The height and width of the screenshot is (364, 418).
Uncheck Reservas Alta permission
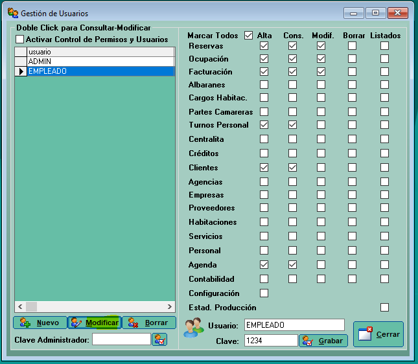pos(264,45)
